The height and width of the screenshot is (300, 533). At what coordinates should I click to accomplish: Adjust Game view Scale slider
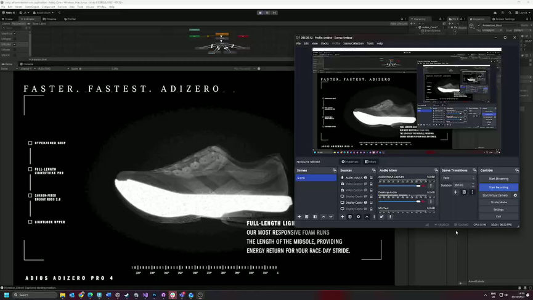tap(95, 68)
